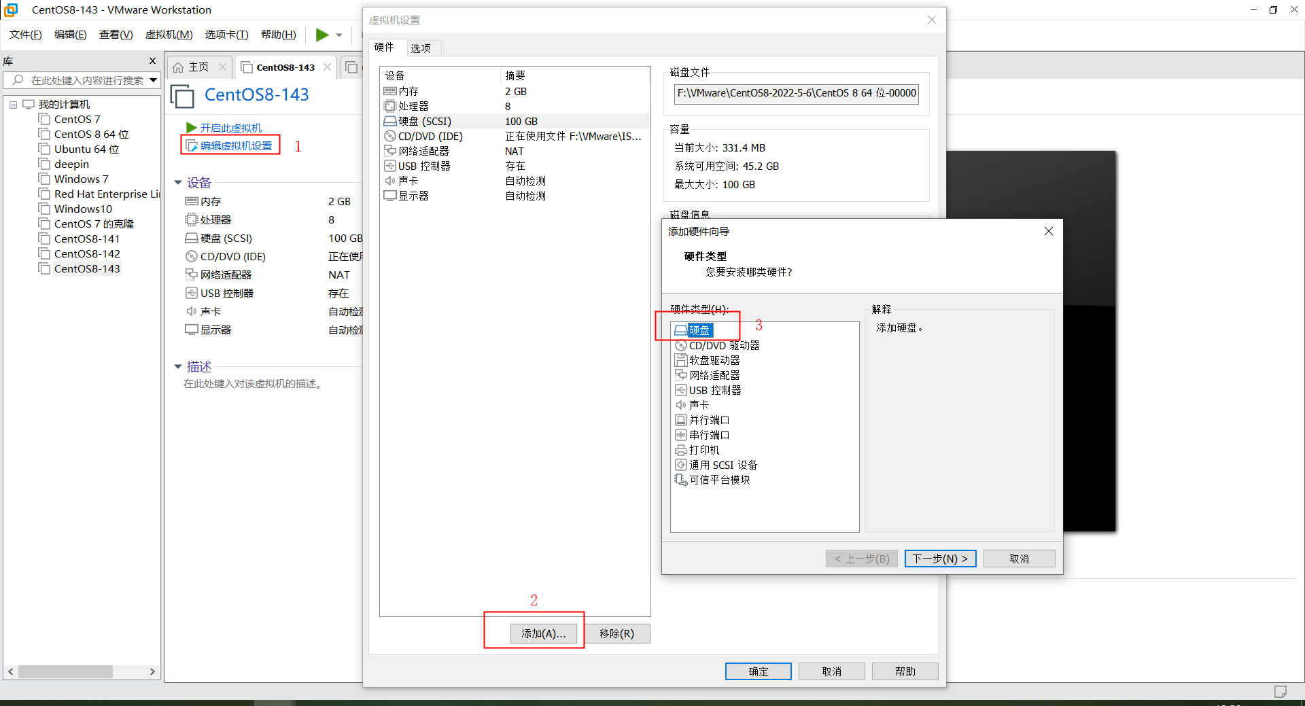The image size is (1305, 706).
Task: Select the 硬盘 hardware type icon in wizard
Action: coord(680,330)
